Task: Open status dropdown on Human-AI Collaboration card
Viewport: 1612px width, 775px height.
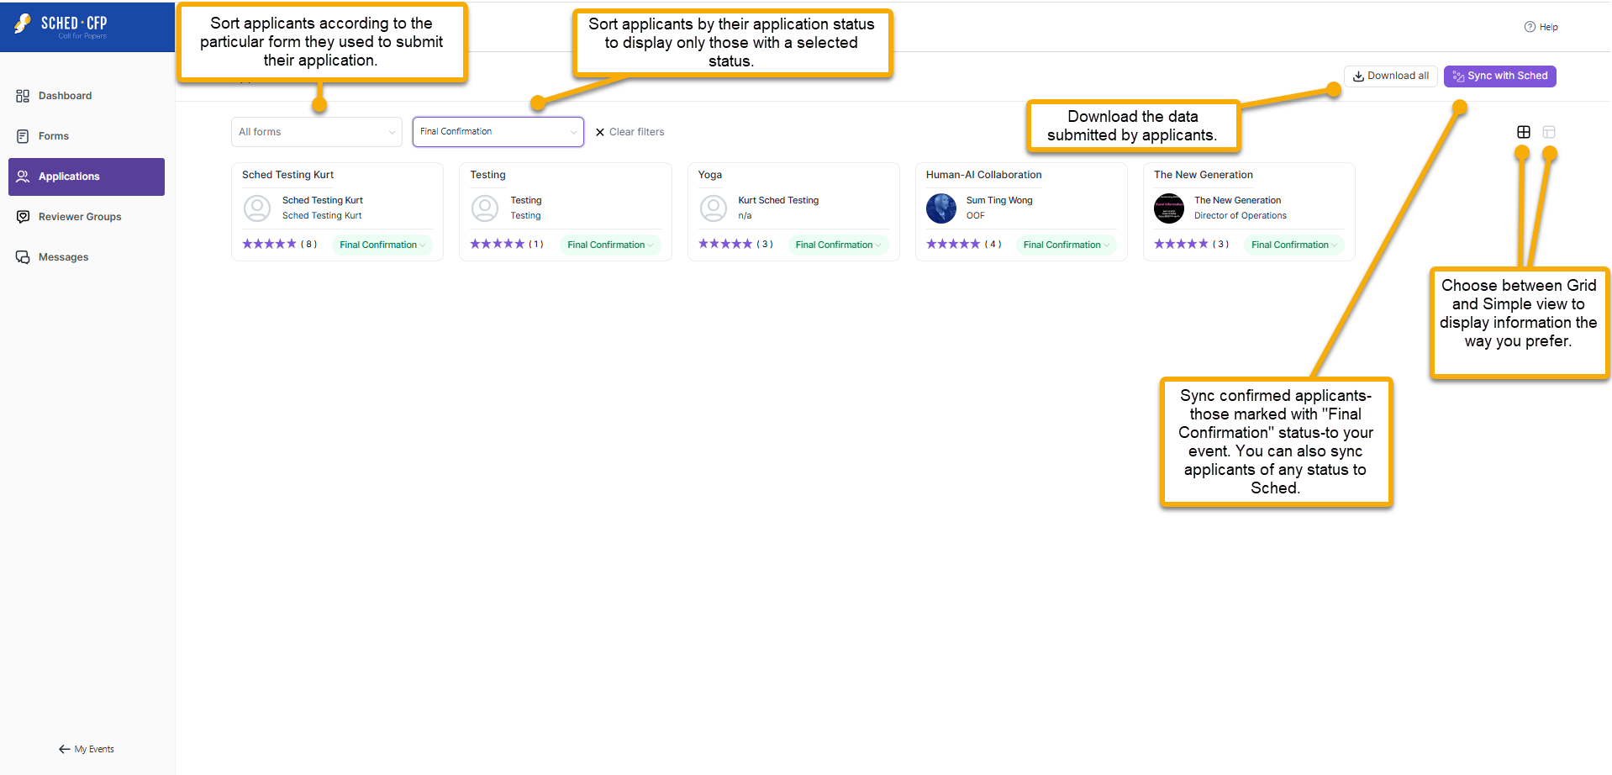Action: pos(1066,245)
